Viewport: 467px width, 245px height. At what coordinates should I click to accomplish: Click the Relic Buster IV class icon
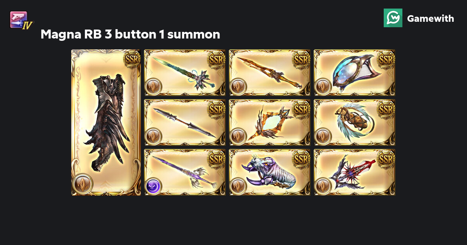click(x=21, y=20)
